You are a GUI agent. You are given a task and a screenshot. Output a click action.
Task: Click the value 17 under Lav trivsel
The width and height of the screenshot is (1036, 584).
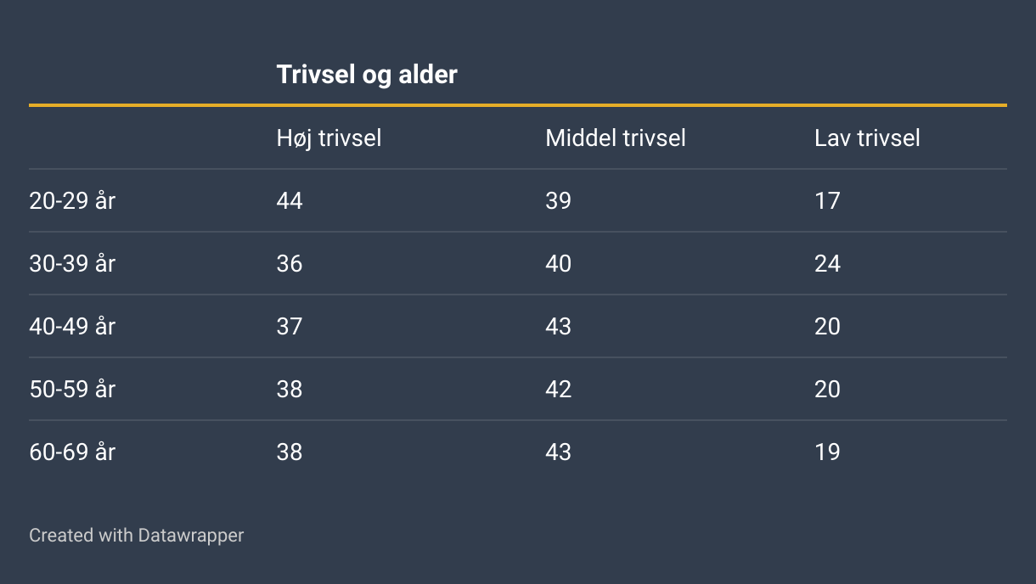pyautogui.click(x=827, y=201)
